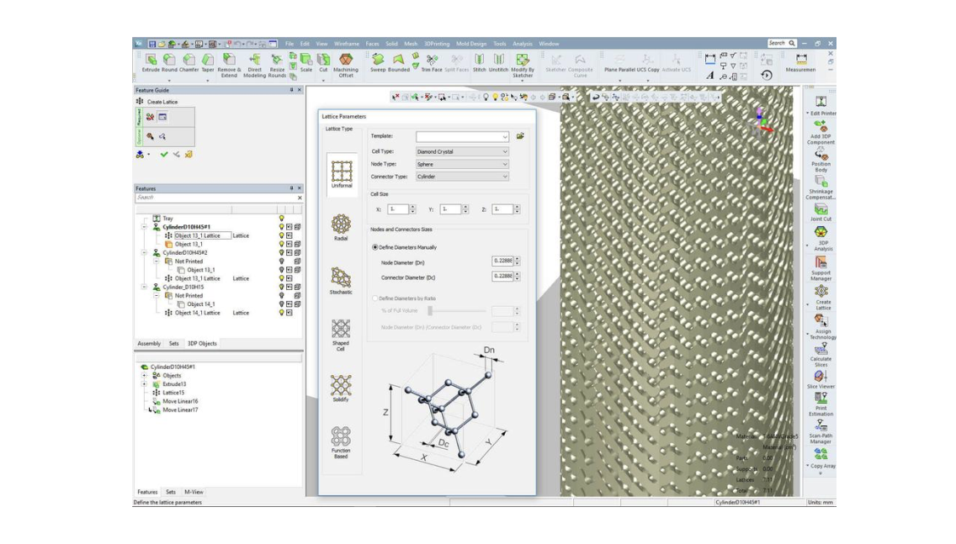This screenshot has height=544, width=956.
Task: Select Define Diameters by Ratio radio button
Action: (x=375, y=298)
